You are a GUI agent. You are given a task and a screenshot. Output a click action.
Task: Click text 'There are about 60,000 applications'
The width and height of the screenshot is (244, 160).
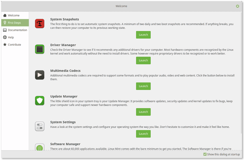[x=141, y=149]
